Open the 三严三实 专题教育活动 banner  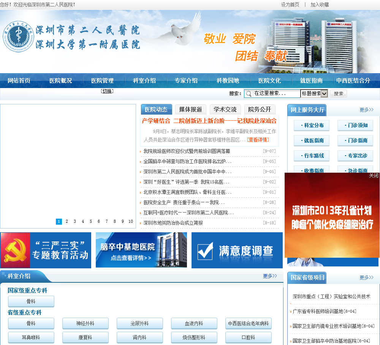coord(46,250)
